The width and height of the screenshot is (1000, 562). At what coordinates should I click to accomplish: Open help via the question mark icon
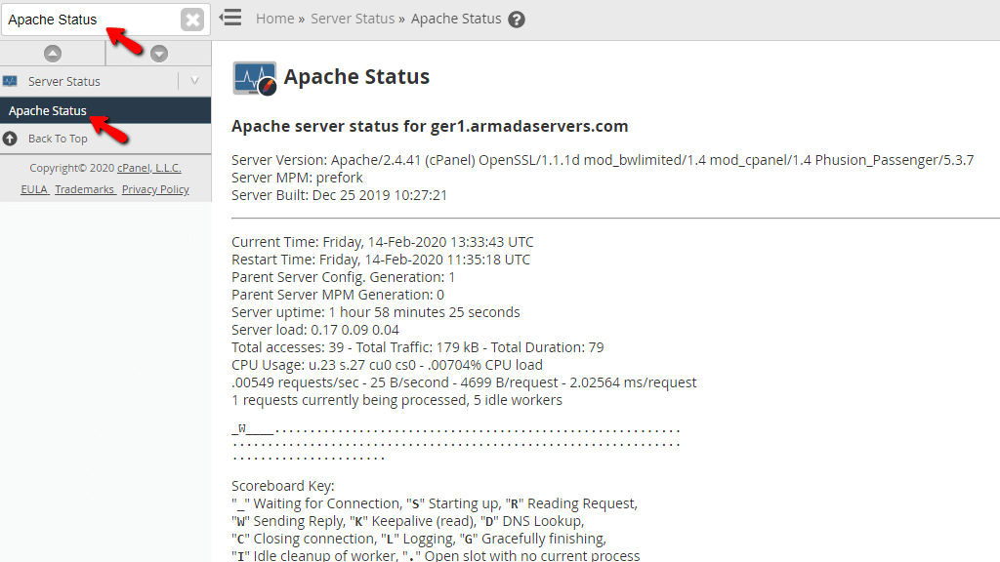[517, 19]
